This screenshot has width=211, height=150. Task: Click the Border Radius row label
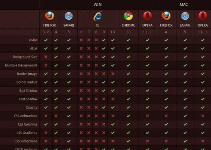click(x=27, y=82)
